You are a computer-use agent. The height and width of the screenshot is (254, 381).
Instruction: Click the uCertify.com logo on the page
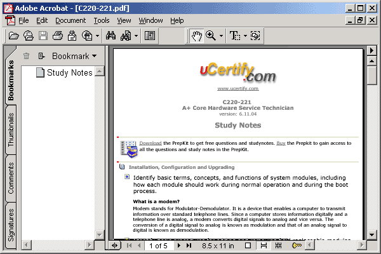(x=238, y=72)
